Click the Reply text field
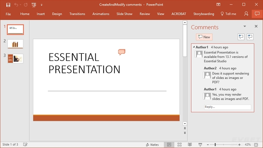Screen dimensions: 263x148 click(227, 107)
